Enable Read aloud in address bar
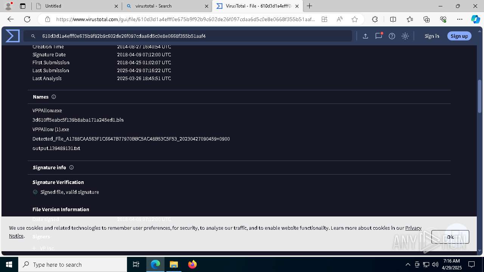This screenshot has width=484, height=272. tap(340, 19)
